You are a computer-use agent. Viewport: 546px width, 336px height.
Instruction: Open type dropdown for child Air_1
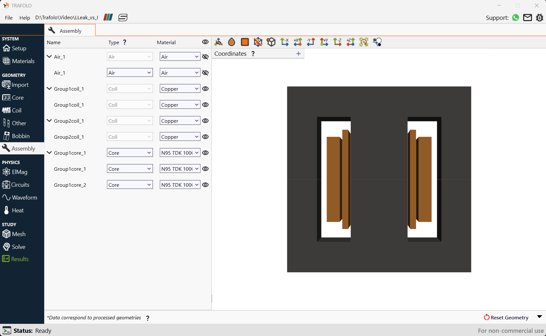(x=130, y=73)
